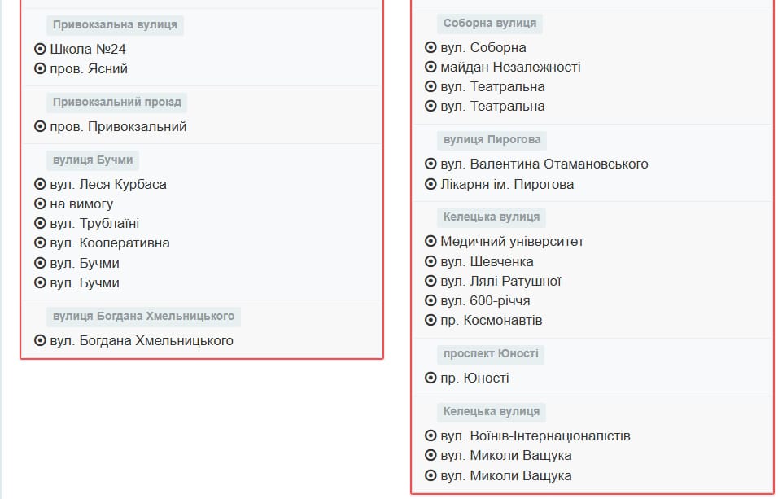Click the stop icon for вул. Соборна

tap(429, 47)
